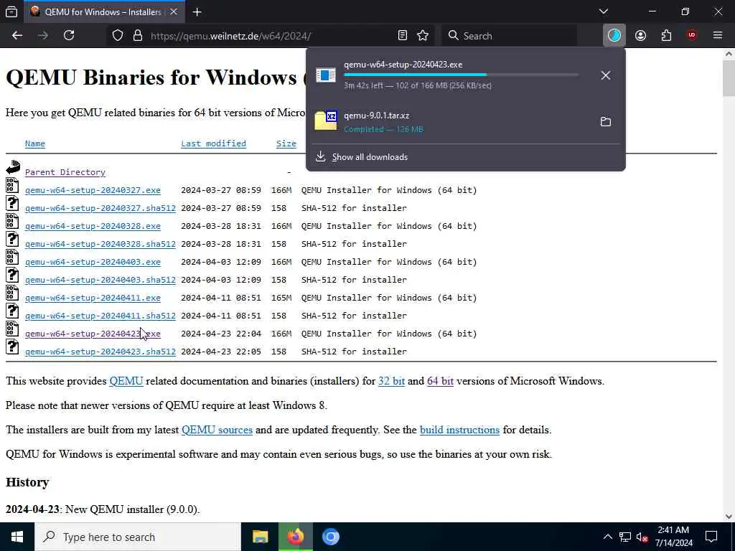View site security padlock information

point(137,36)
